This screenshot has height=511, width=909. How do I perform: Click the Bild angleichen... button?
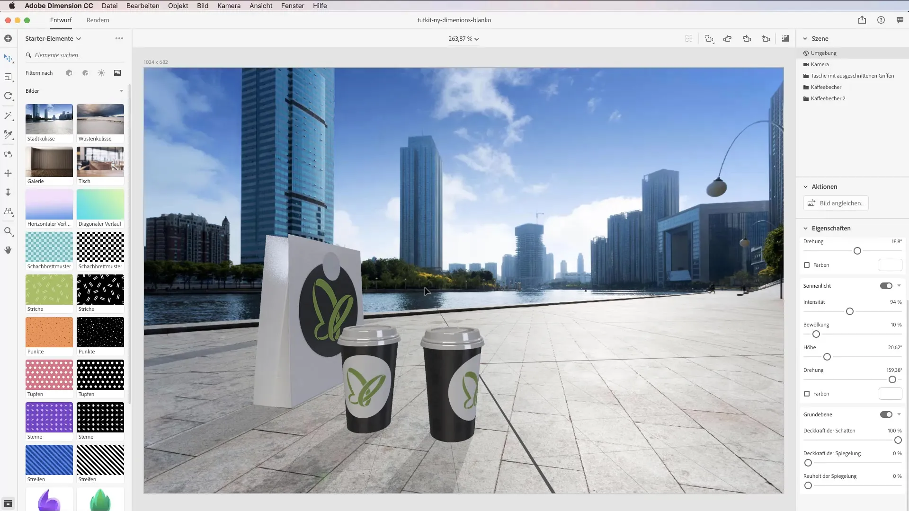pos(836,203)
